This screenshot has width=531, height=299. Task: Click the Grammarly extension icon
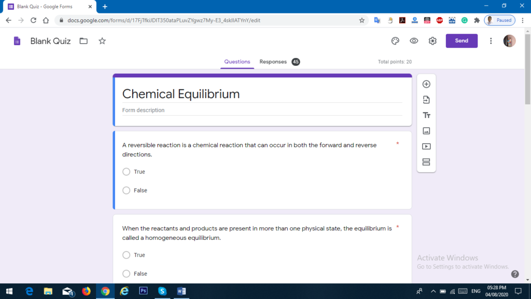[x=464, y=20]
